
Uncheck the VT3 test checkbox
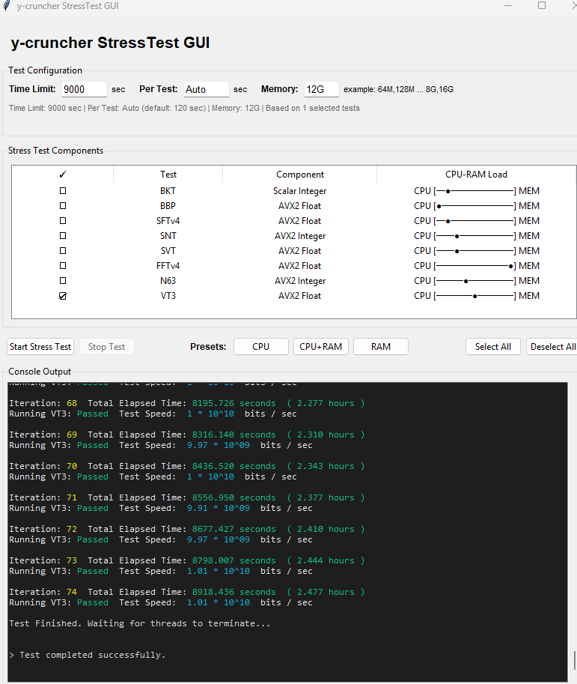63,296
